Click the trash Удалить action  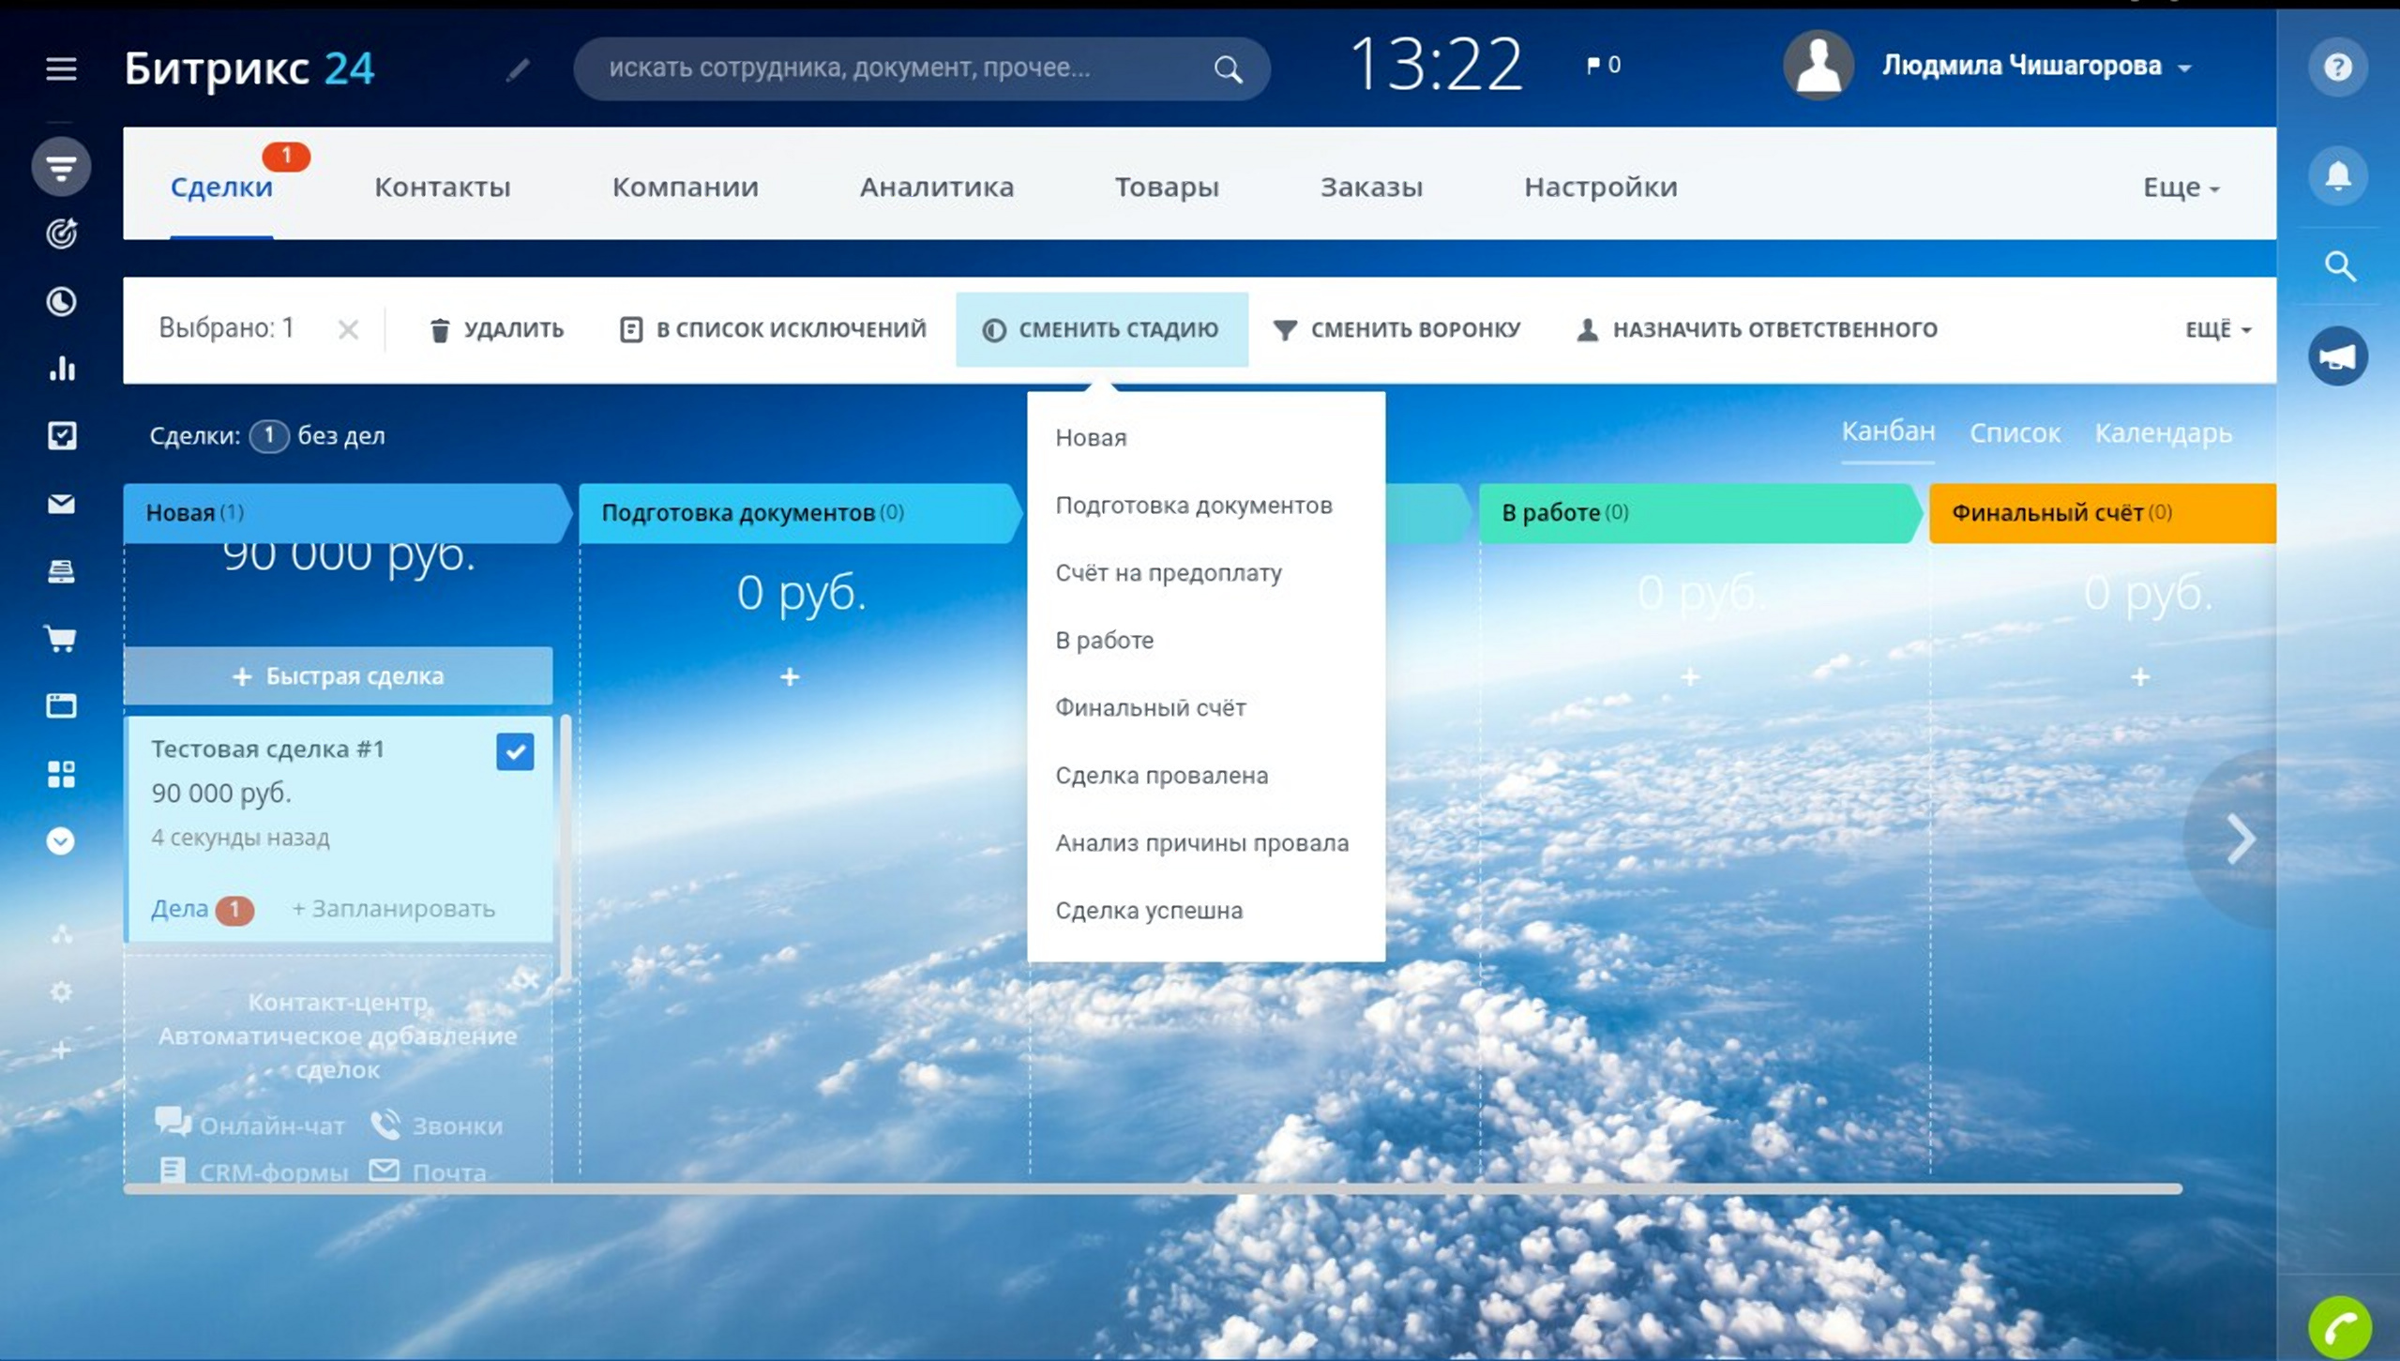[x=496, y=329]
